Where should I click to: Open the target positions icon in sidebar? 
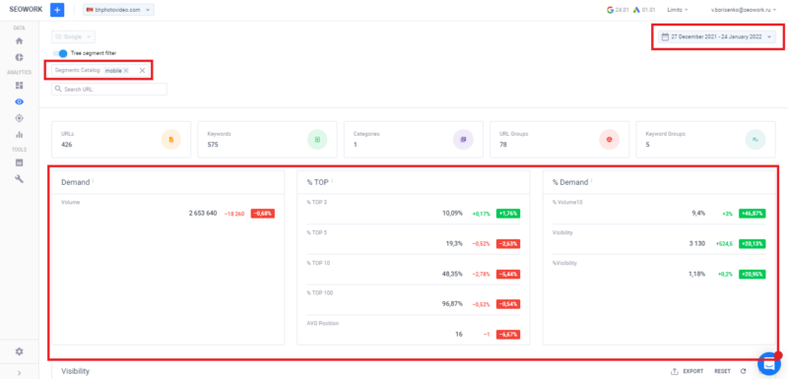coord(20,118)
